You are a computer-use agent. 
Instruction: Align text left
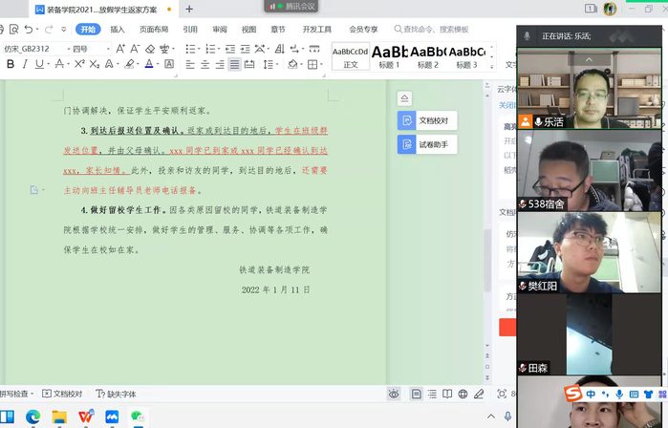tap(190, 64)
